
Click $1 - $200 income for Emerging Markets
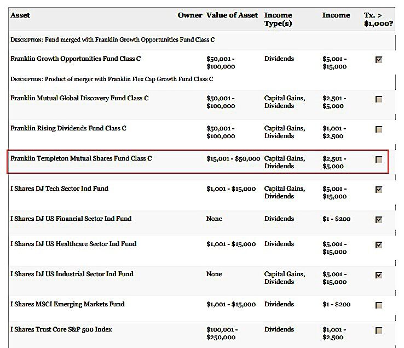coord(337,304)
